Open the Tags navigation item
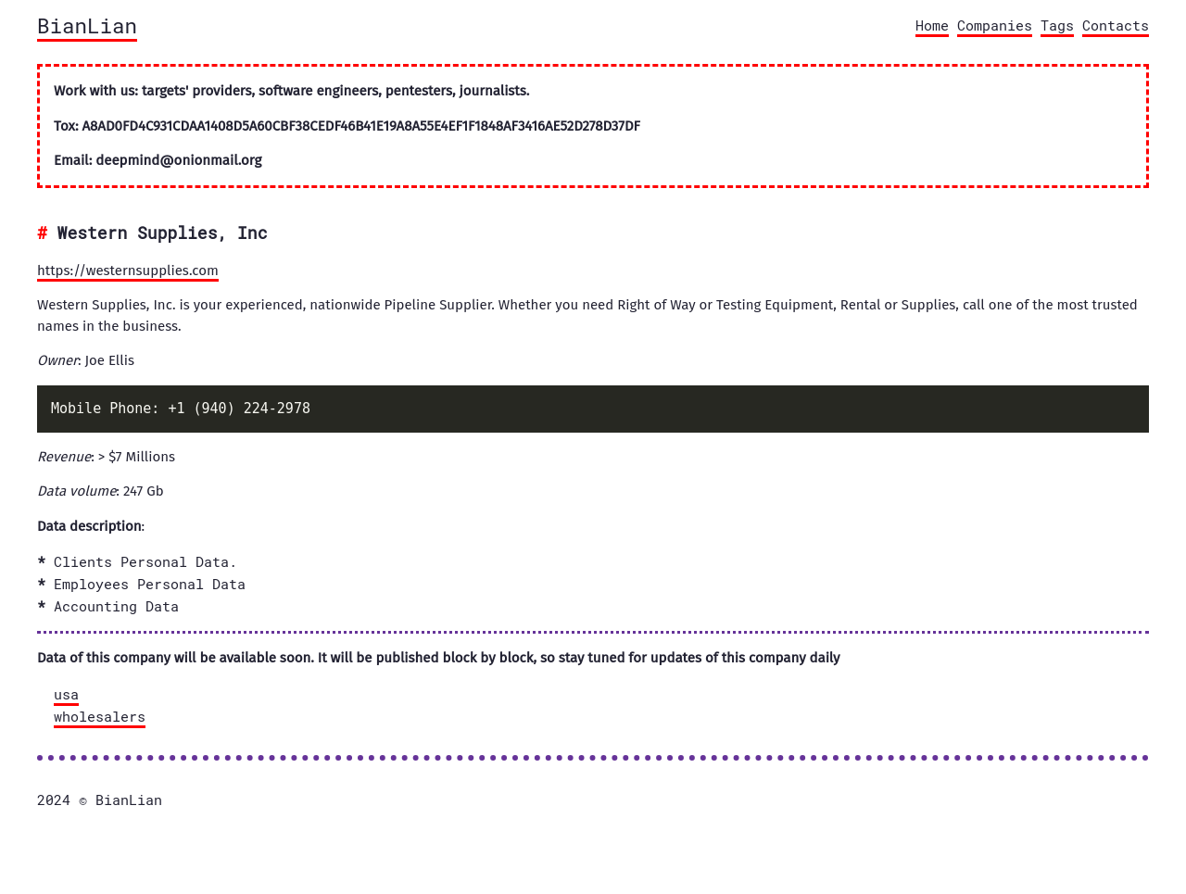This screenshot has width=1186, height=894. [x=1056, y=26]
